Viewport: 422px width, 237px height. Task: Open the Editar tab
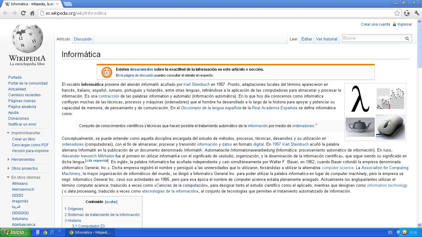tap(307, 39)
